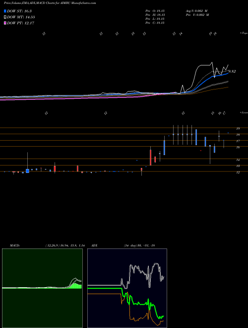
Task: Click the Pre O: 18.15 value
Action: click(x=155, y=10)
